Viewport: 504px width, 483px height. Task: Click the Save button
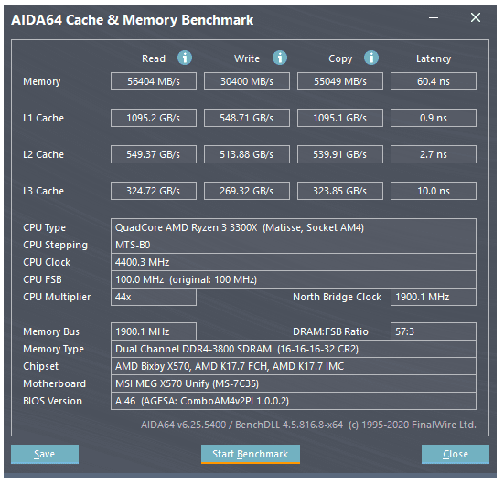[x=45, y=454]
